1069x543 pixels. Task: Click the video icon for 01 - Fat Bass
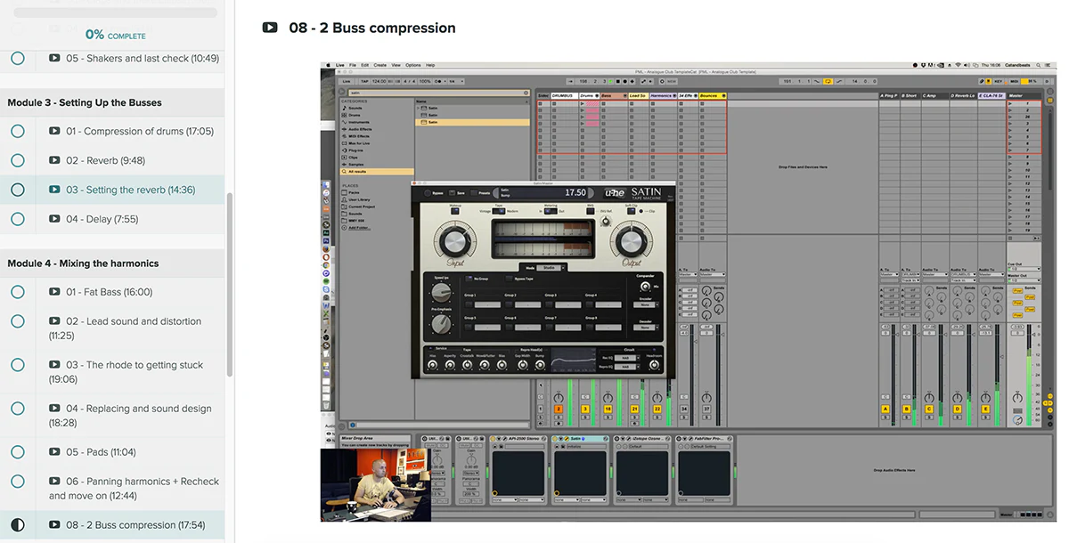(54, 292)
